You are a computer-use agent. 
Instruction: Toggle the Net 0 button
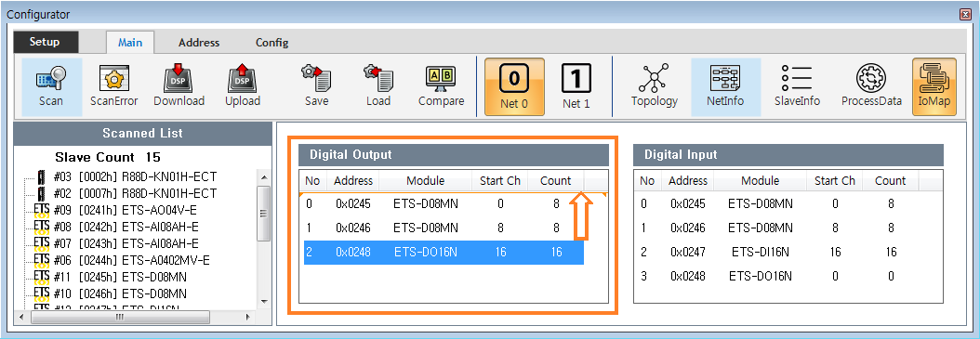tap(514, 86)
